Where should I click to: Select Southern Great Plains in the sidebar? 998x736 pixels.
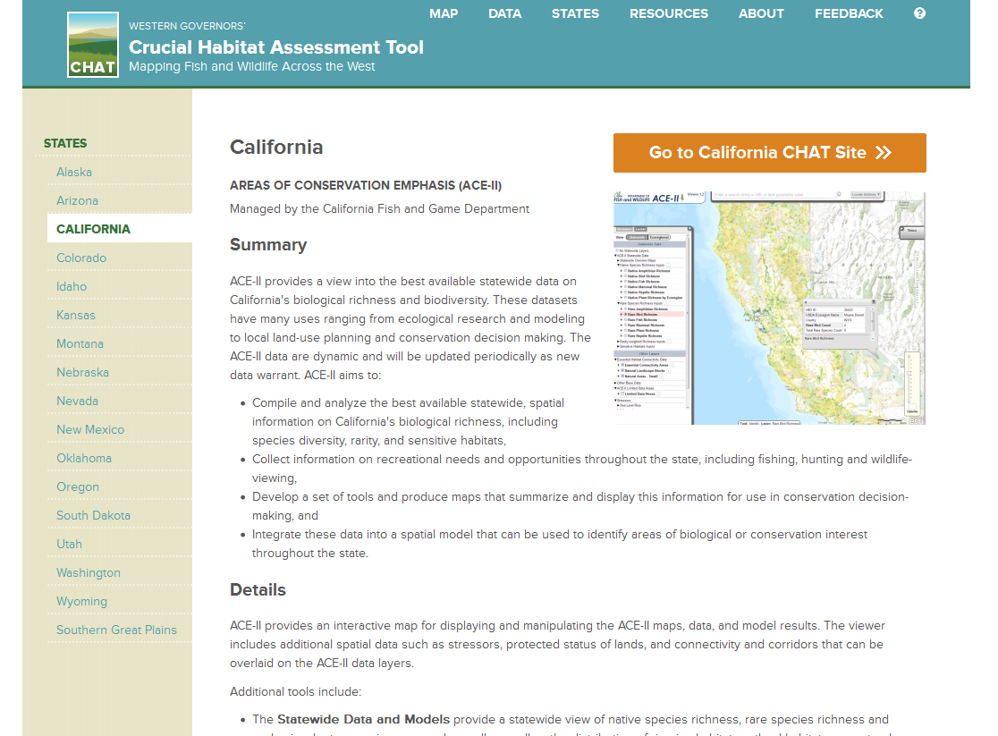tap(116, 630)
